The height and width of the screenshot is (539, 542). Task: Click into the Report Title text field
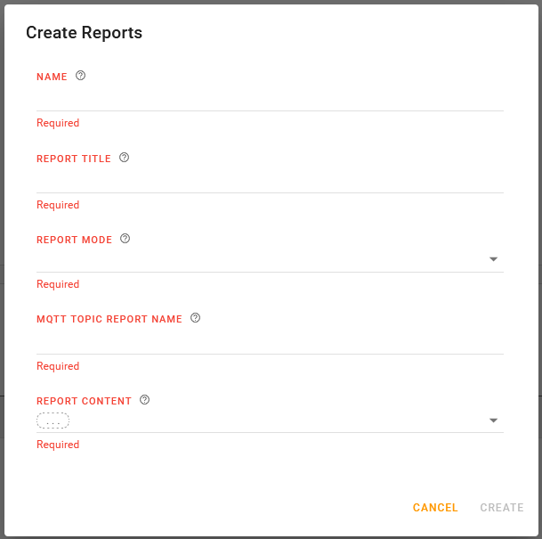(x=270, y=180)
